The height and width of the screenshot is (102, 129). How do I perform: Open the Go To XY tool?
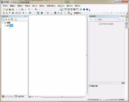61,13
